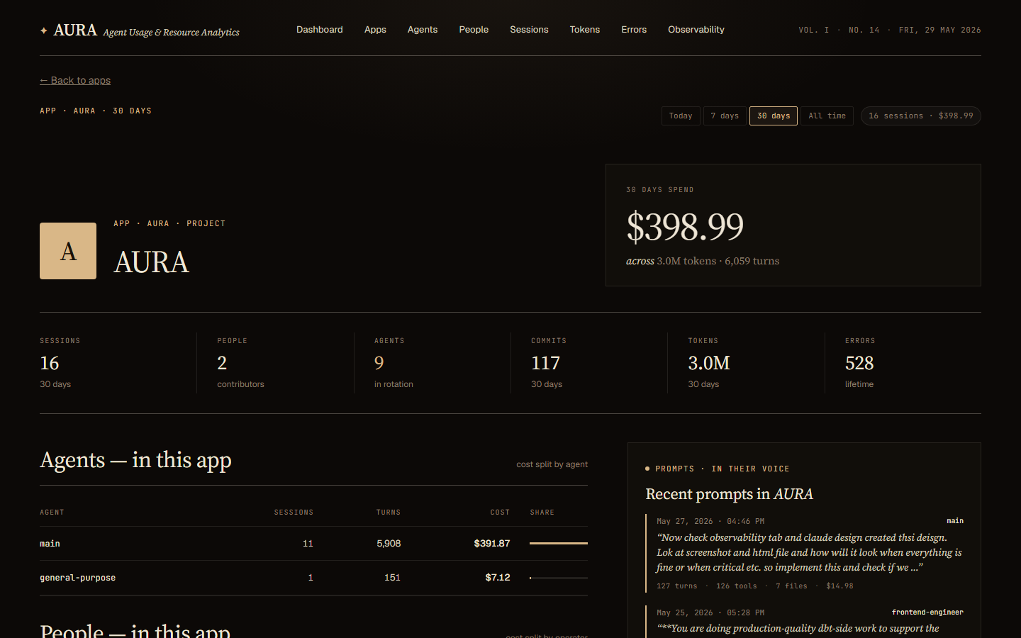Click the "cost split by agent" label
Viewport: 1021px width, 638px height.
(552, 464)
